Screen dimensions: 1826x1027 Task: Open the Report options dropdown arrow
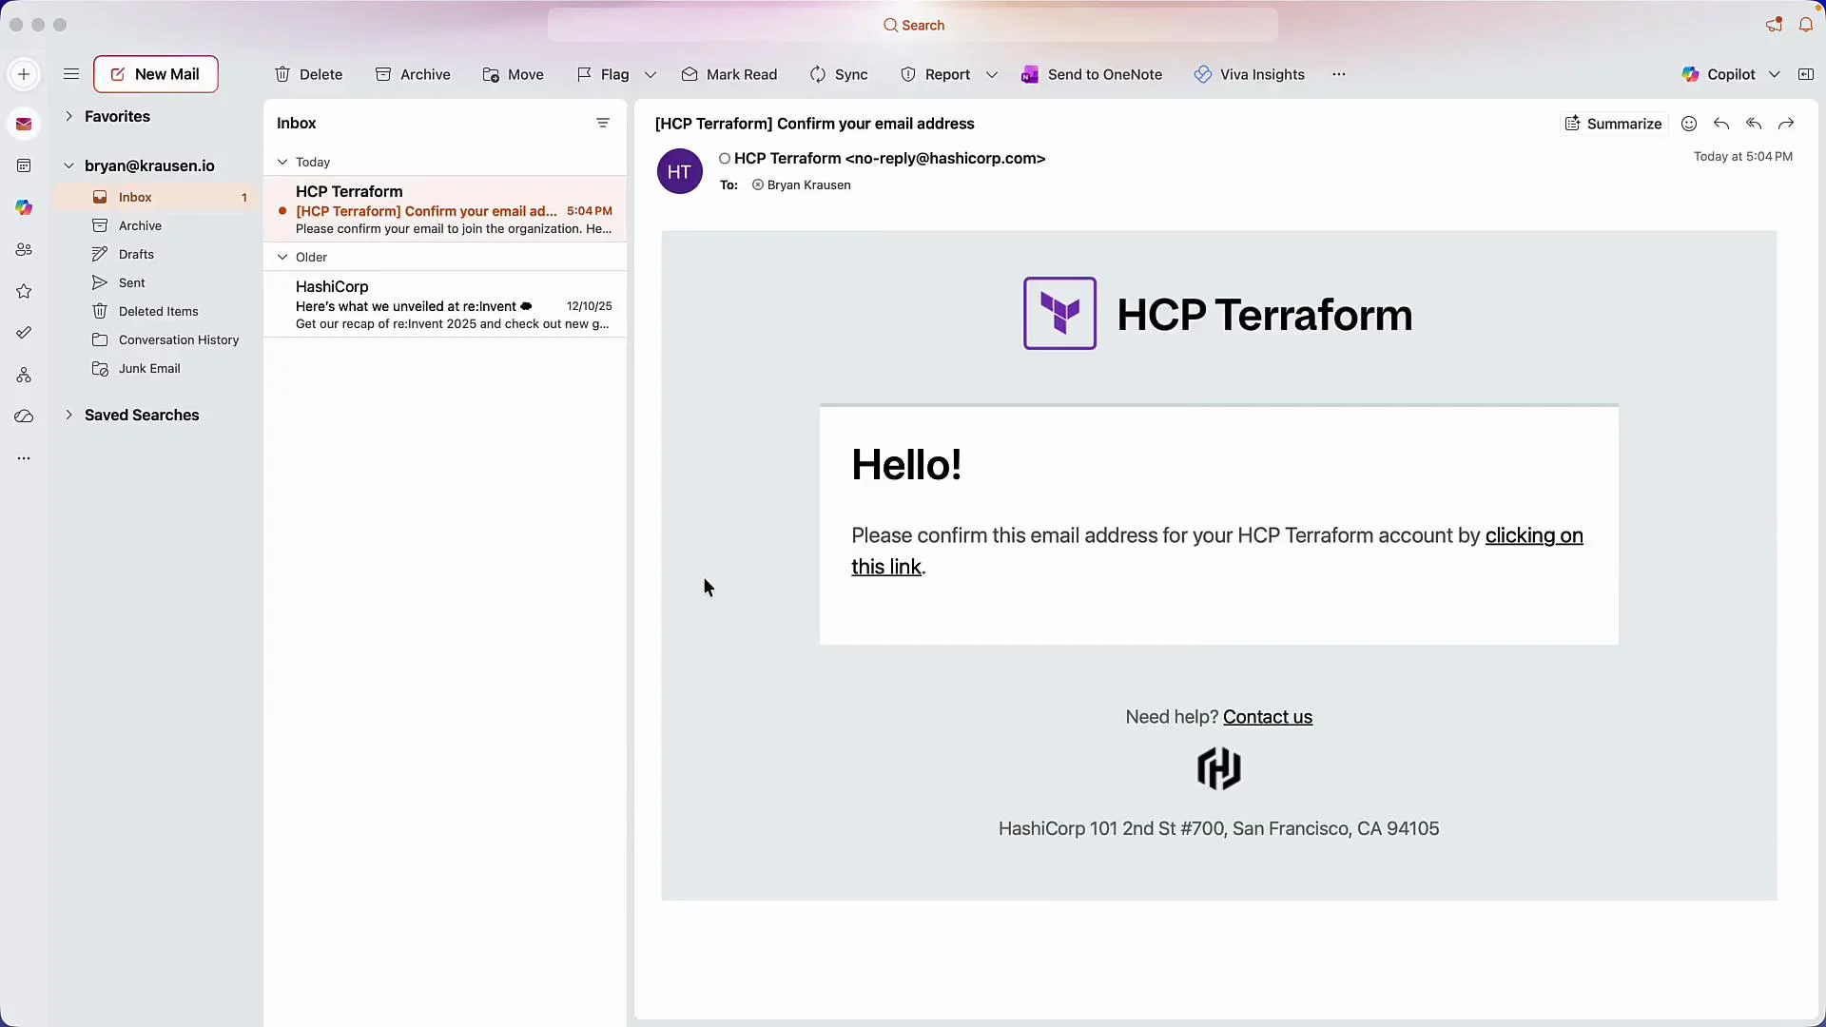[992, 74]
